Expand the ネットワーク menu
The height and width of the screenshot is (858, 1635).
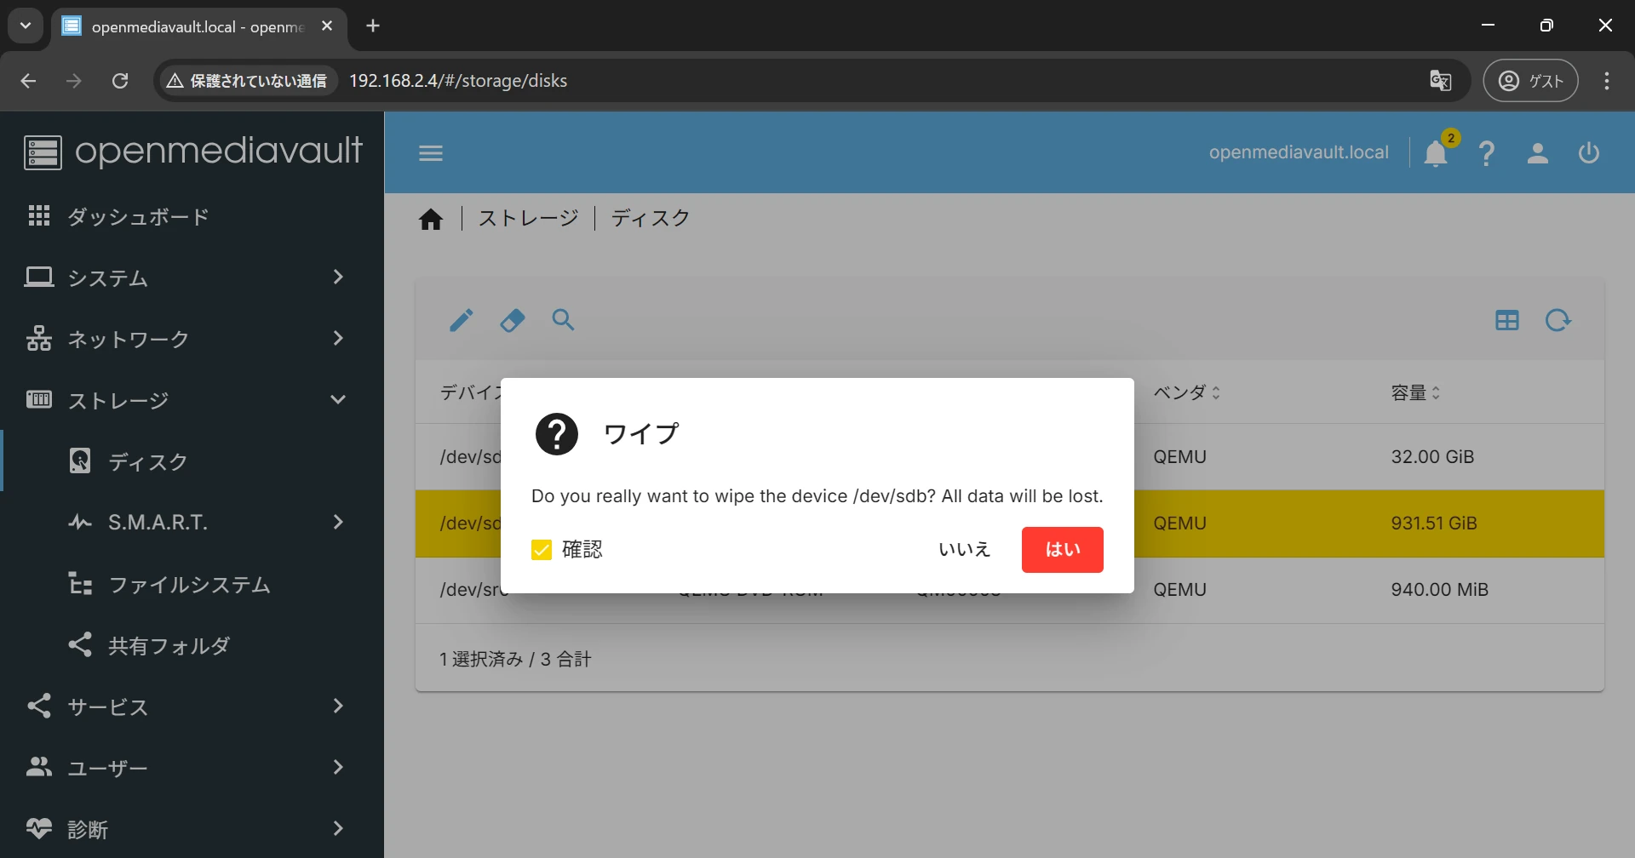tap(192, 339)
